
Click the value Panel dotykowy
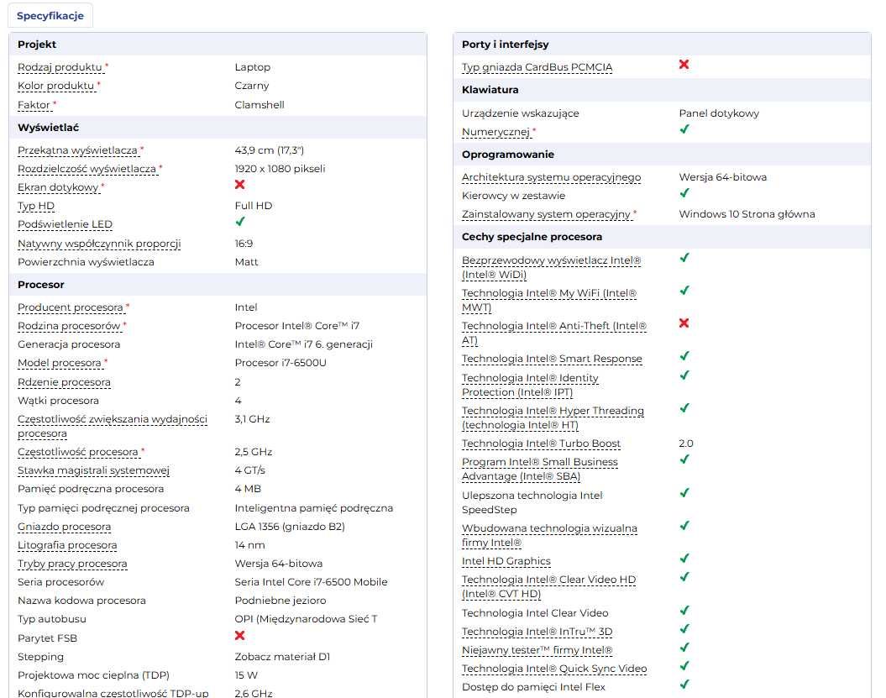pyautogui.click(x=719, y=113)
